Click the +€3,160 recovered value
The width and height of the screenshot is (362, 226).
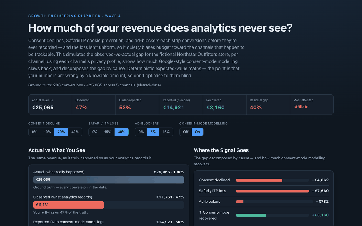tap(320, 215)
